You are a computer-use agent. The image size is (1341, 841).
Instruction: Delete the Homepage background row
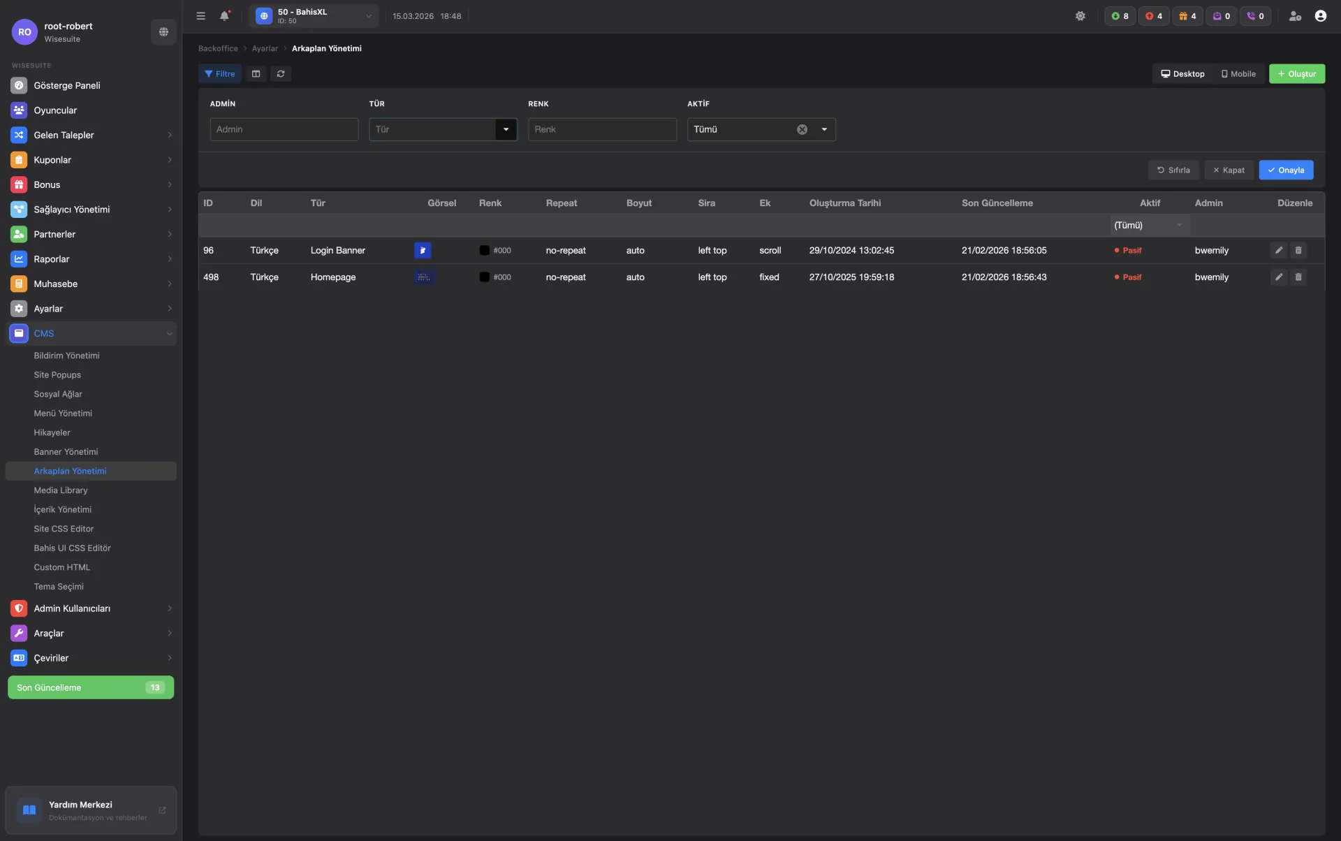coord(1298,277)
